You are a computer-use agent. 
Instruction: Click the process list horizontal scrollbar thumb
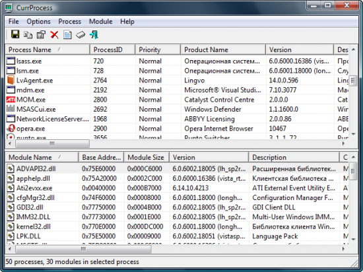click(x=52, y=143)
